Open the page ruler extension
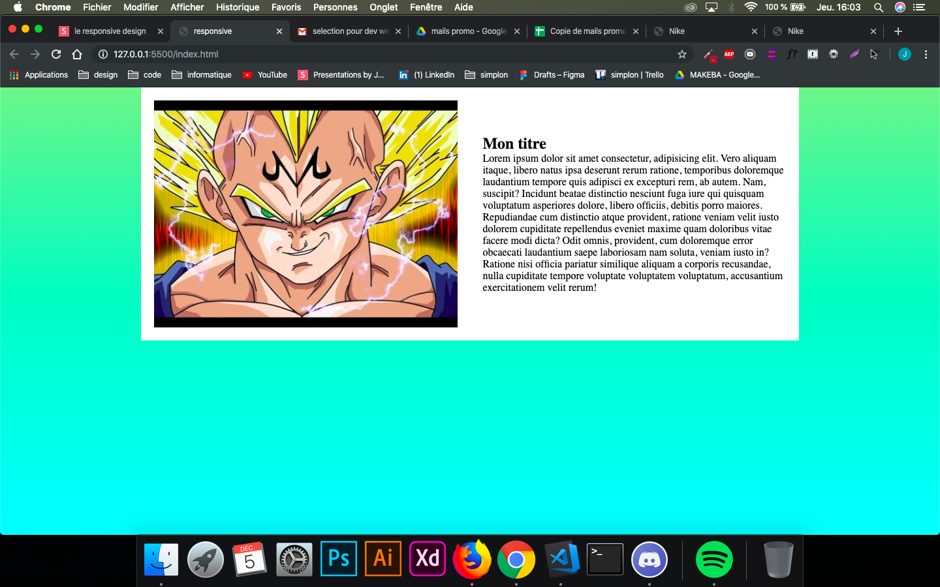Viewport: 940px width, 587px height. pos(813,54)
